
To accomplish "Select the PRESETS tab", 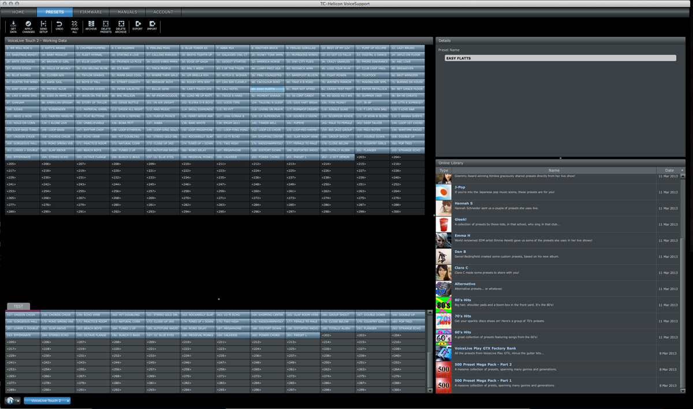I will (x=55, y=12).
